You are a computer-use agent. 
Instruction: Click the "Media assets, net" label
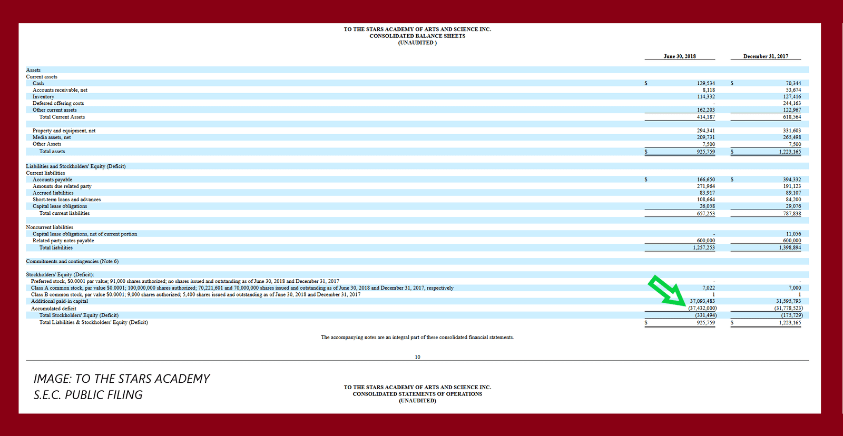[x=52, y=137]
